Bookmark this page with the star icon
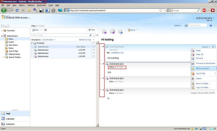Image resolution: width=217 pixels, height=131 pixels. (x=161, y=10)
